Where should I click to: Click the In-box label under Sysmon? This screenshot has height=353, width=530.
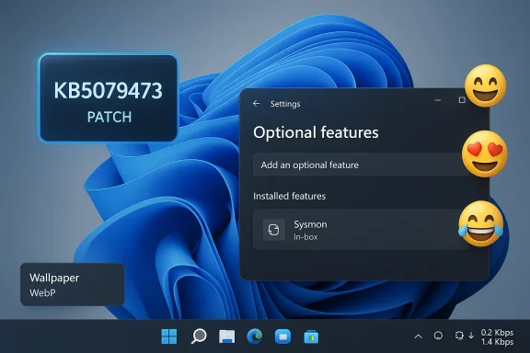coord(305,237)
